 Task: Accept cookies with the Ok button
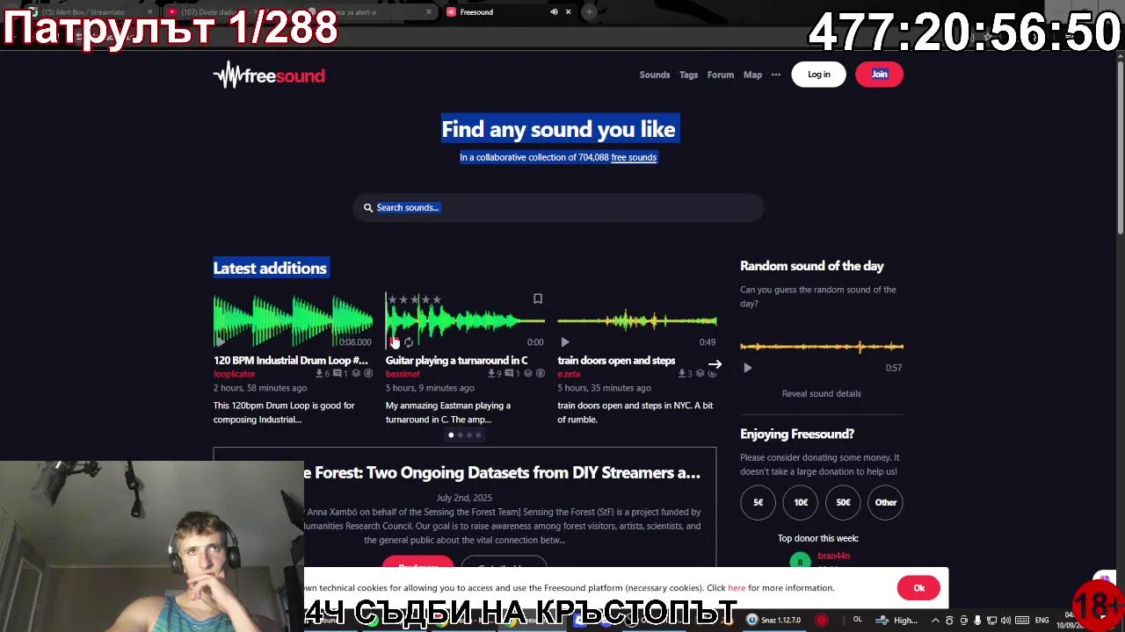pos(918,588)
